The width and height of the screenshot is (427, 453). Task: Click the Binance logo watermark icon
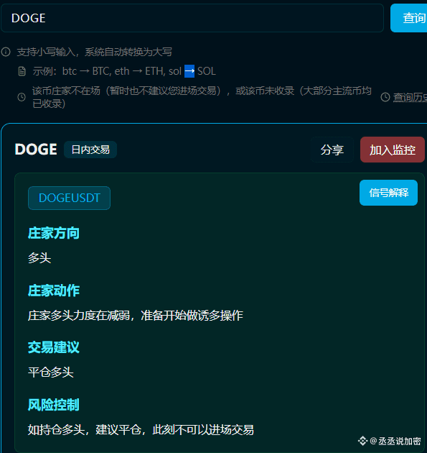tap(362, 441)
